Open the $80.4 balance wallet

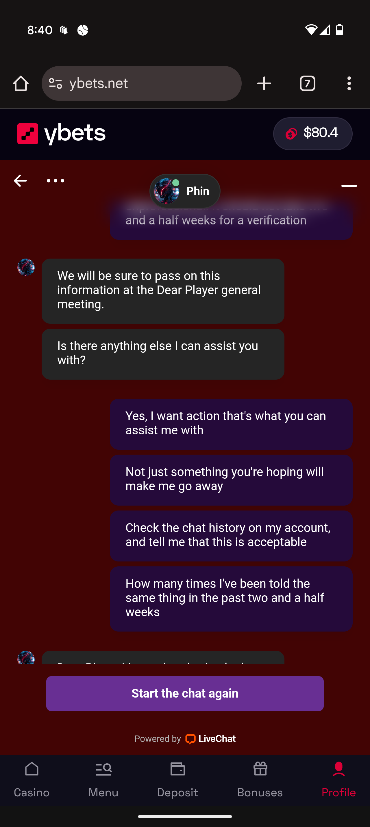point(312,133)
